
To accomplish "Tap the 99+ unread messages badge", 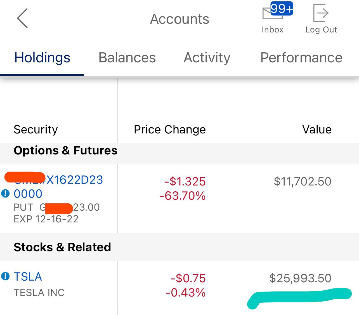I will [282, 9].
